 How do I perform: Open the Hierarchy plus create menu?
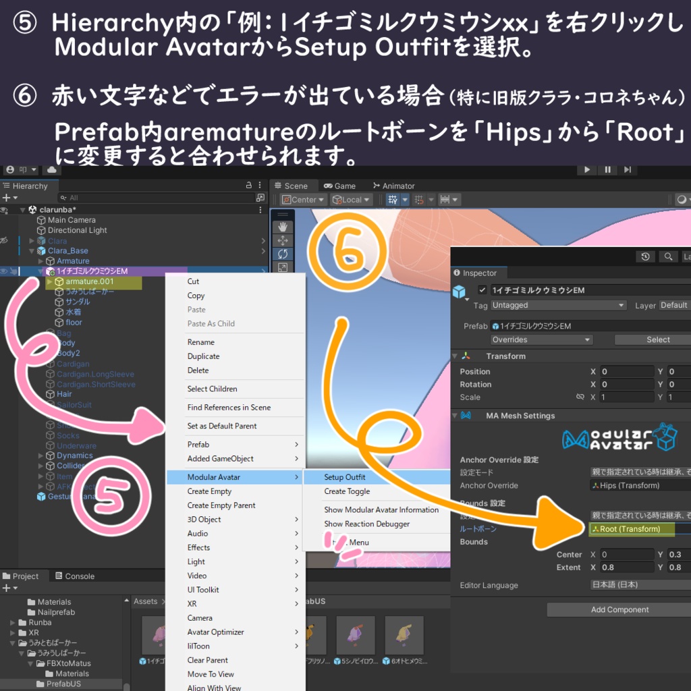pyautogui.click(x=9, y=198)
